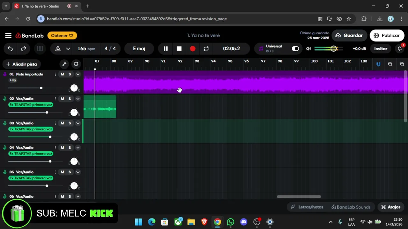
Task: Pause playback
Action: tap(166, 49)
